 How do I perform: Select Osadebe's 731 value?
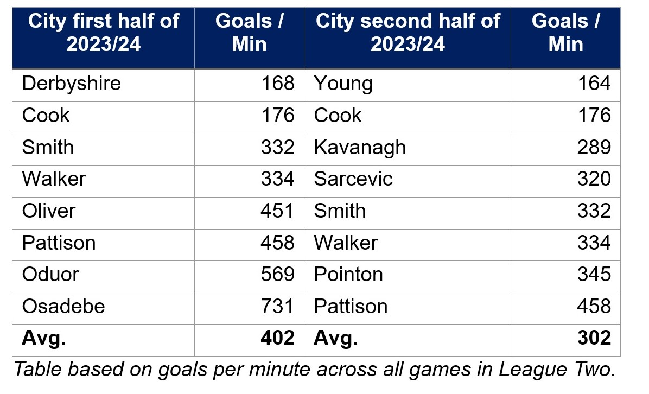[277, 306]
